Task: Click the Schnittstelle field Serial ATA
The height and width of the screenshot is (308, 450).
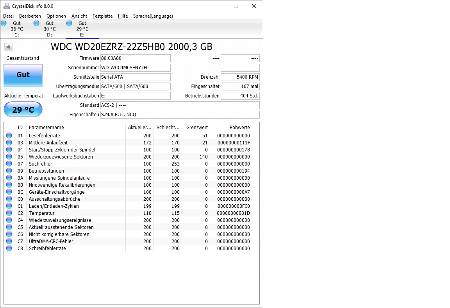Action: (136, 77)
